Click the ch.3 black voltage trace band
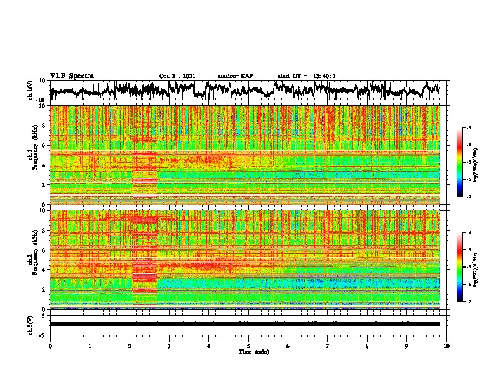The height and width of the screenshot is (388, 503). (x=245, y=324)
